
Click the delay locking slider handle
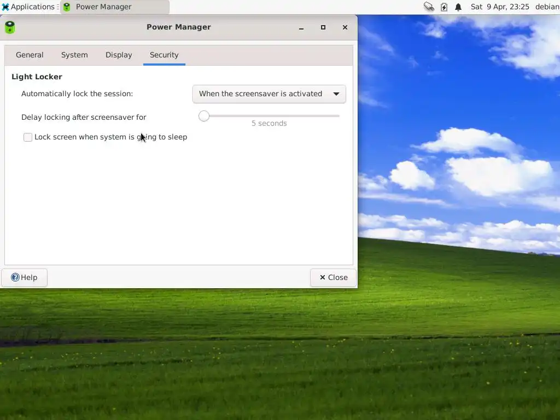tap(204, 116)
